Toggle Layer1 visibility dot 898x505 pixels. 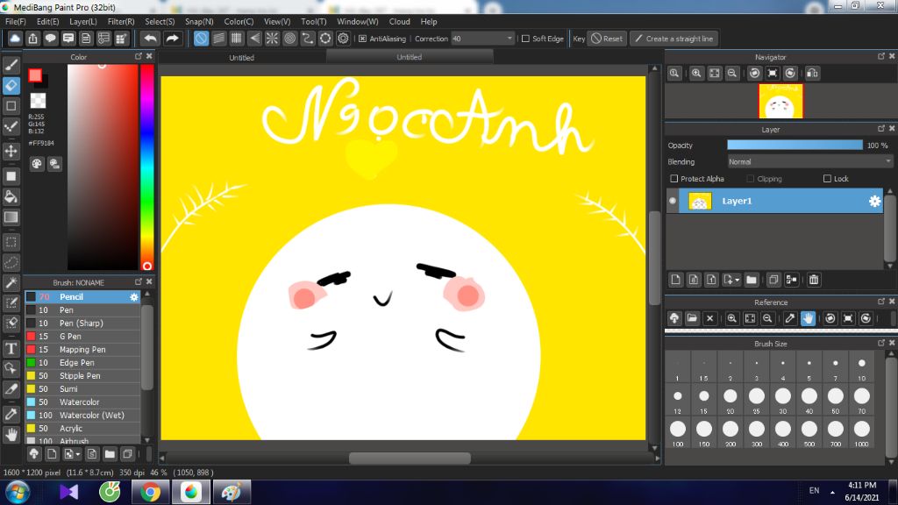click(x=673, y=201)
